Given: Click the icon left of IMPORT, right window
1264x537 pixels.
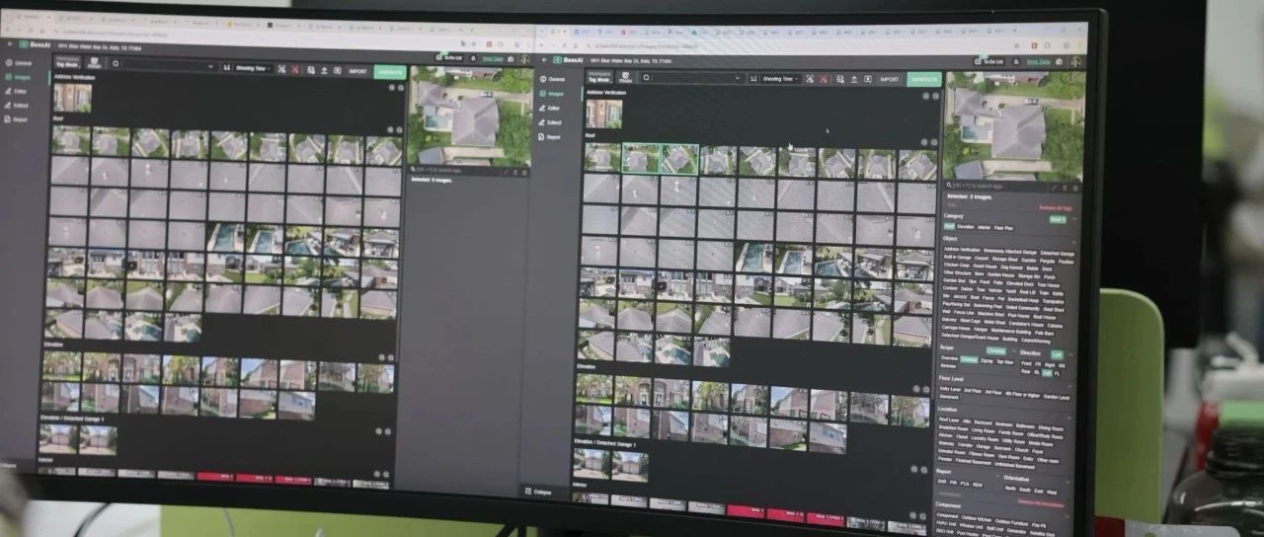Looking at the screenshot, I should click(866, 79).
